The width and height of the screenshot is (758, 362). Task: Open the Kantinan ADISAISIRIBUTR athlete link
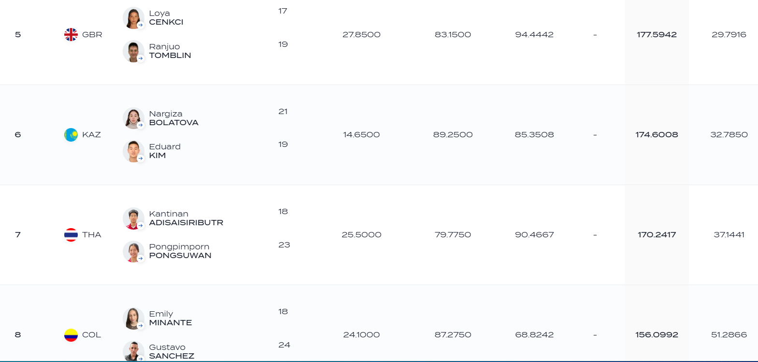click(x=186, y=218)
